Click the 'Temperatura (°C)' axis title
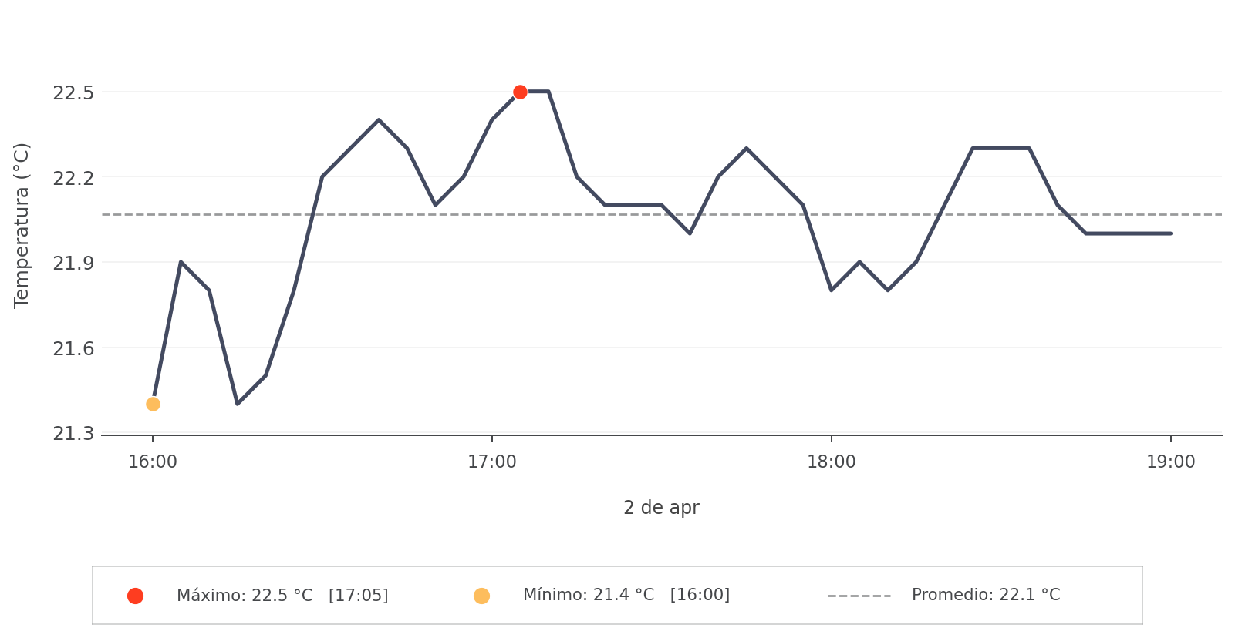Screen dimensions: 1235x638 22,225
